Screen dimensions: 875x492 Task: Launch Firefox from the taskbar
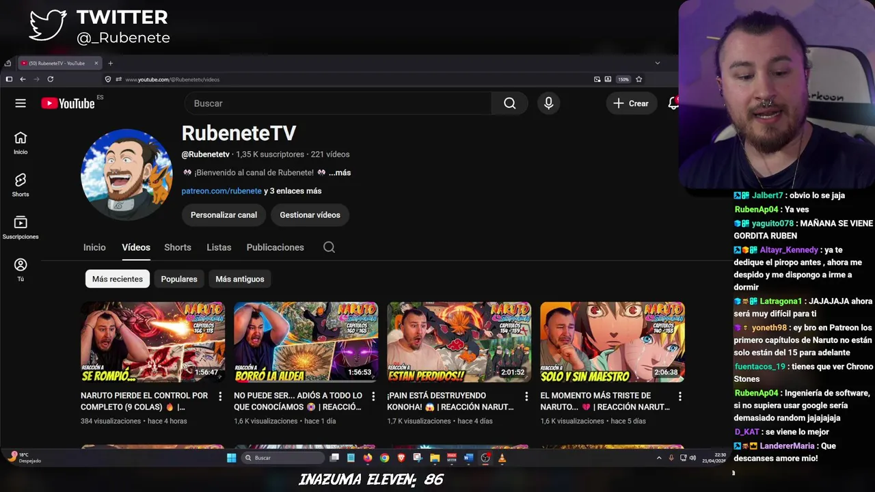(x=368, y=458)
